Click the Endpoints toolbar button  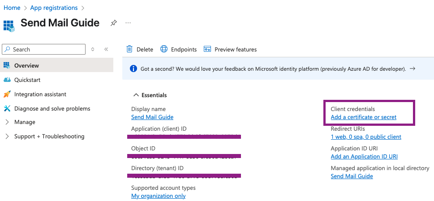[x=179, y=49]
